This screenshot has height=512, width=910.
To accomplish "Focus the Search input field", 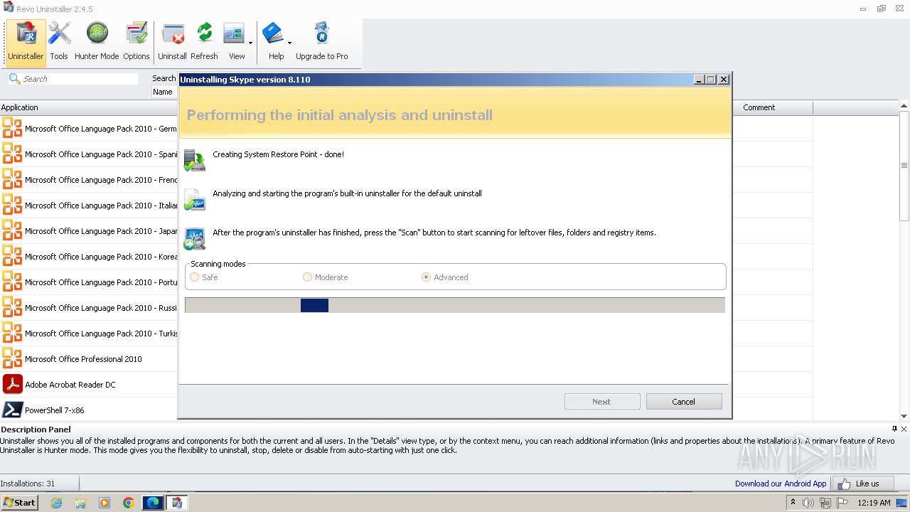I will [79, 79].
